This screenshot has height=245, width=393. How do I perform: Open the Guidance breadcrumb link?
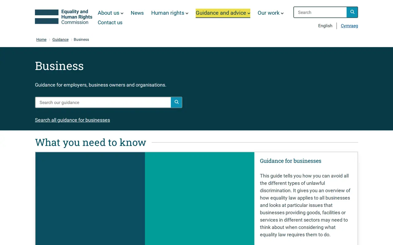tap(60, 40)
